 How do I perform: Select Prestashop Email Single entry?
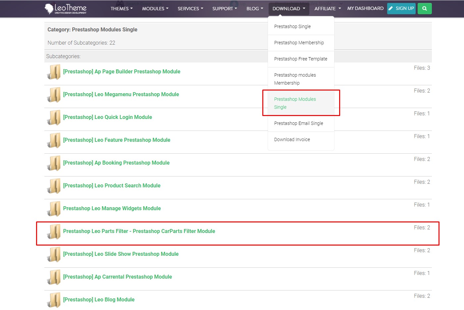coord(298,123)
